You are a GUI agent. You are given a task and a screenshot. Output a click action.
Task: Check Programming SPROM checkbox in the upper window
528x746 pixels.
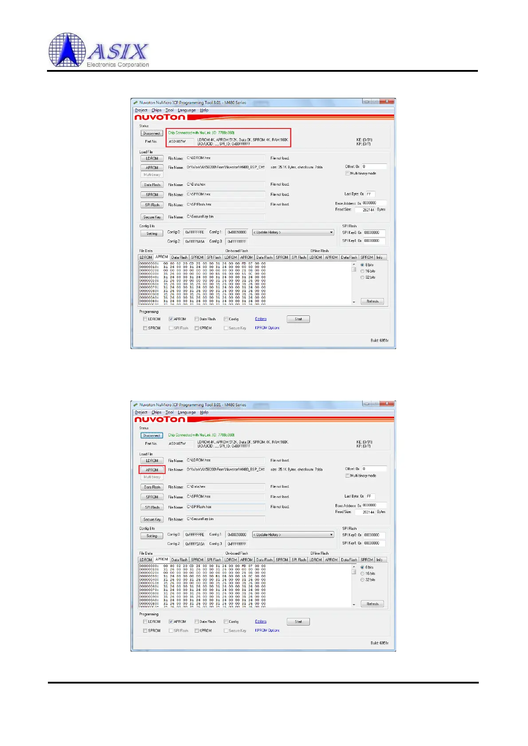coord(145,328)
